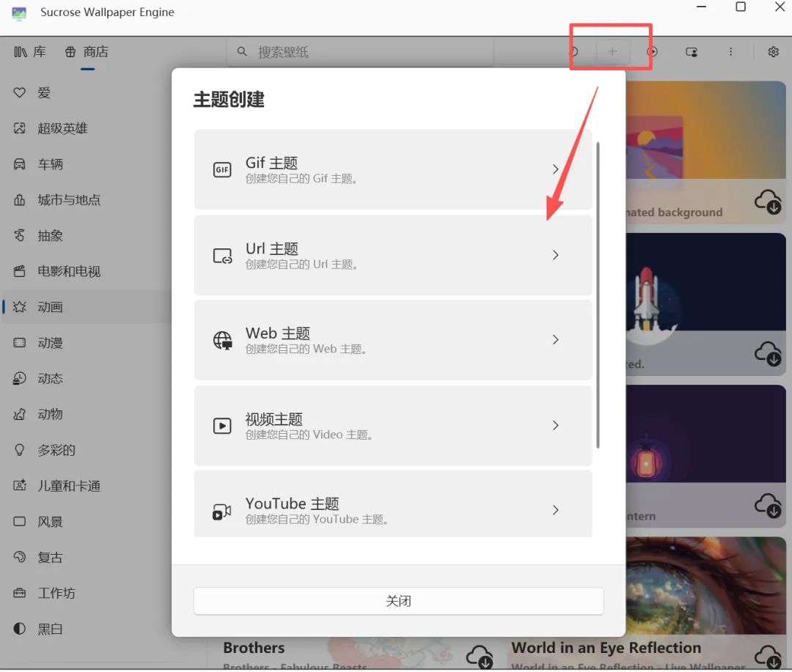Select the 工作坊 category
The image size is (792, 672).
pos(86,594)
